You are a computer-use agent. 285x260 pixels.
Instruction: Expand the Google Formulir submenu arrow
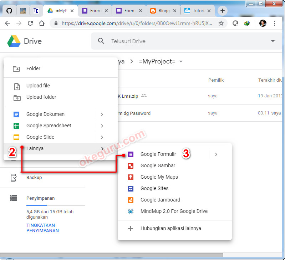click(x=216, y=154)
